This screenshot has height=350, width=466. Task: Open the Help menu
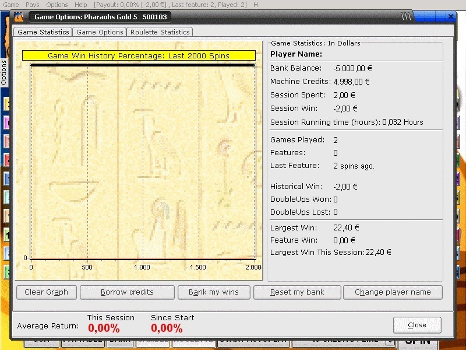pyautogui.click(x=80, y=5)
